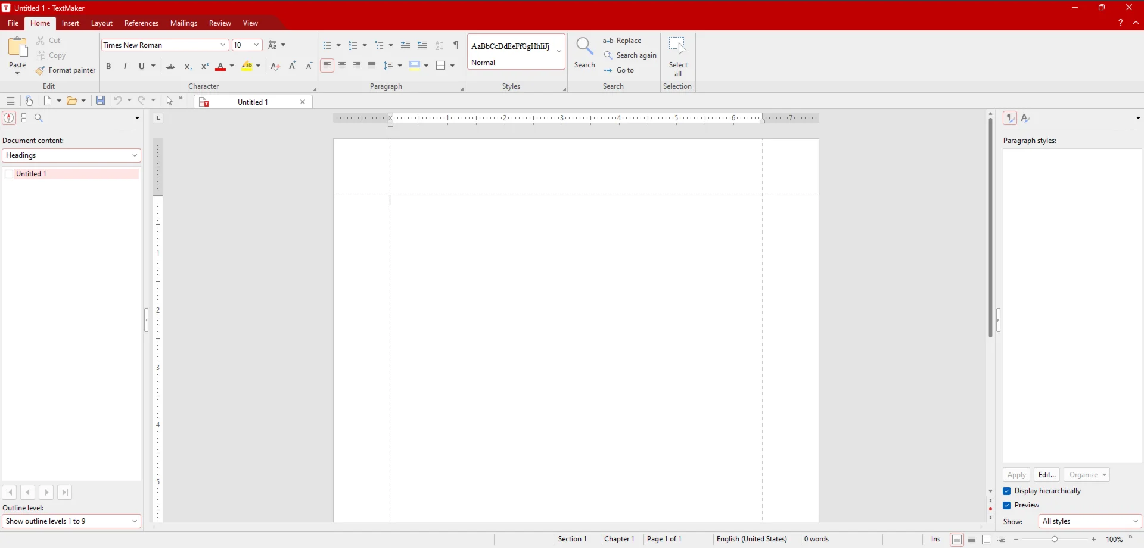Apply italic formatting with the Italic icon
This screenshot has height=548, width=1144.
[x=125, y=66]
